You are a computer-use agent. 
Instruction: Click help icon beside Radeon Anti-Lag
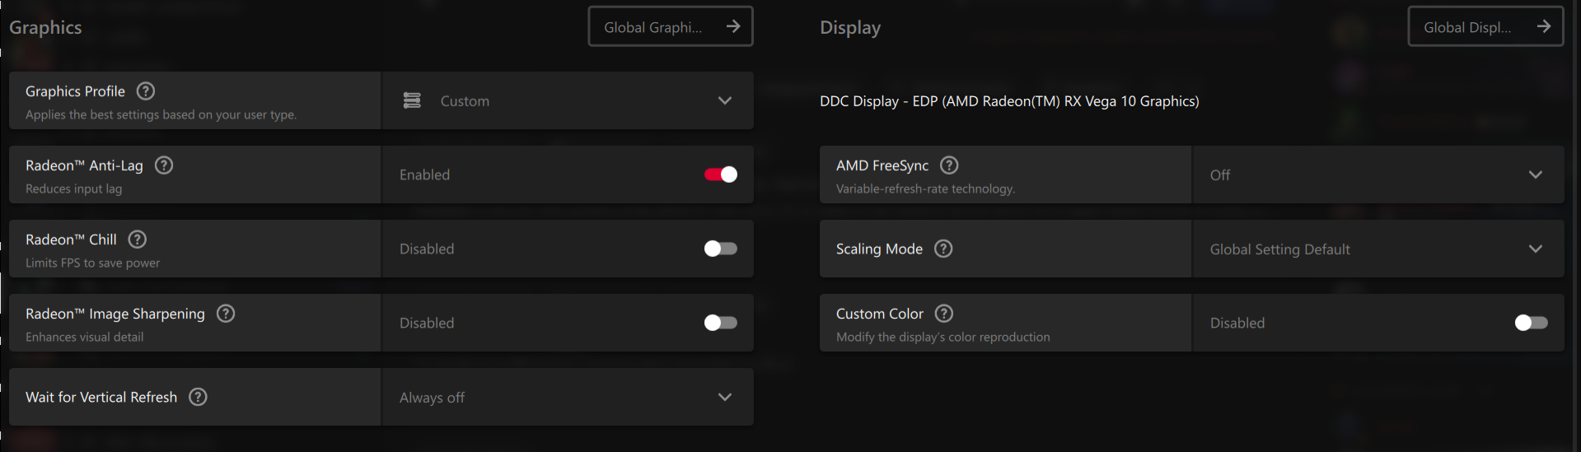click(x=164, y=165)
